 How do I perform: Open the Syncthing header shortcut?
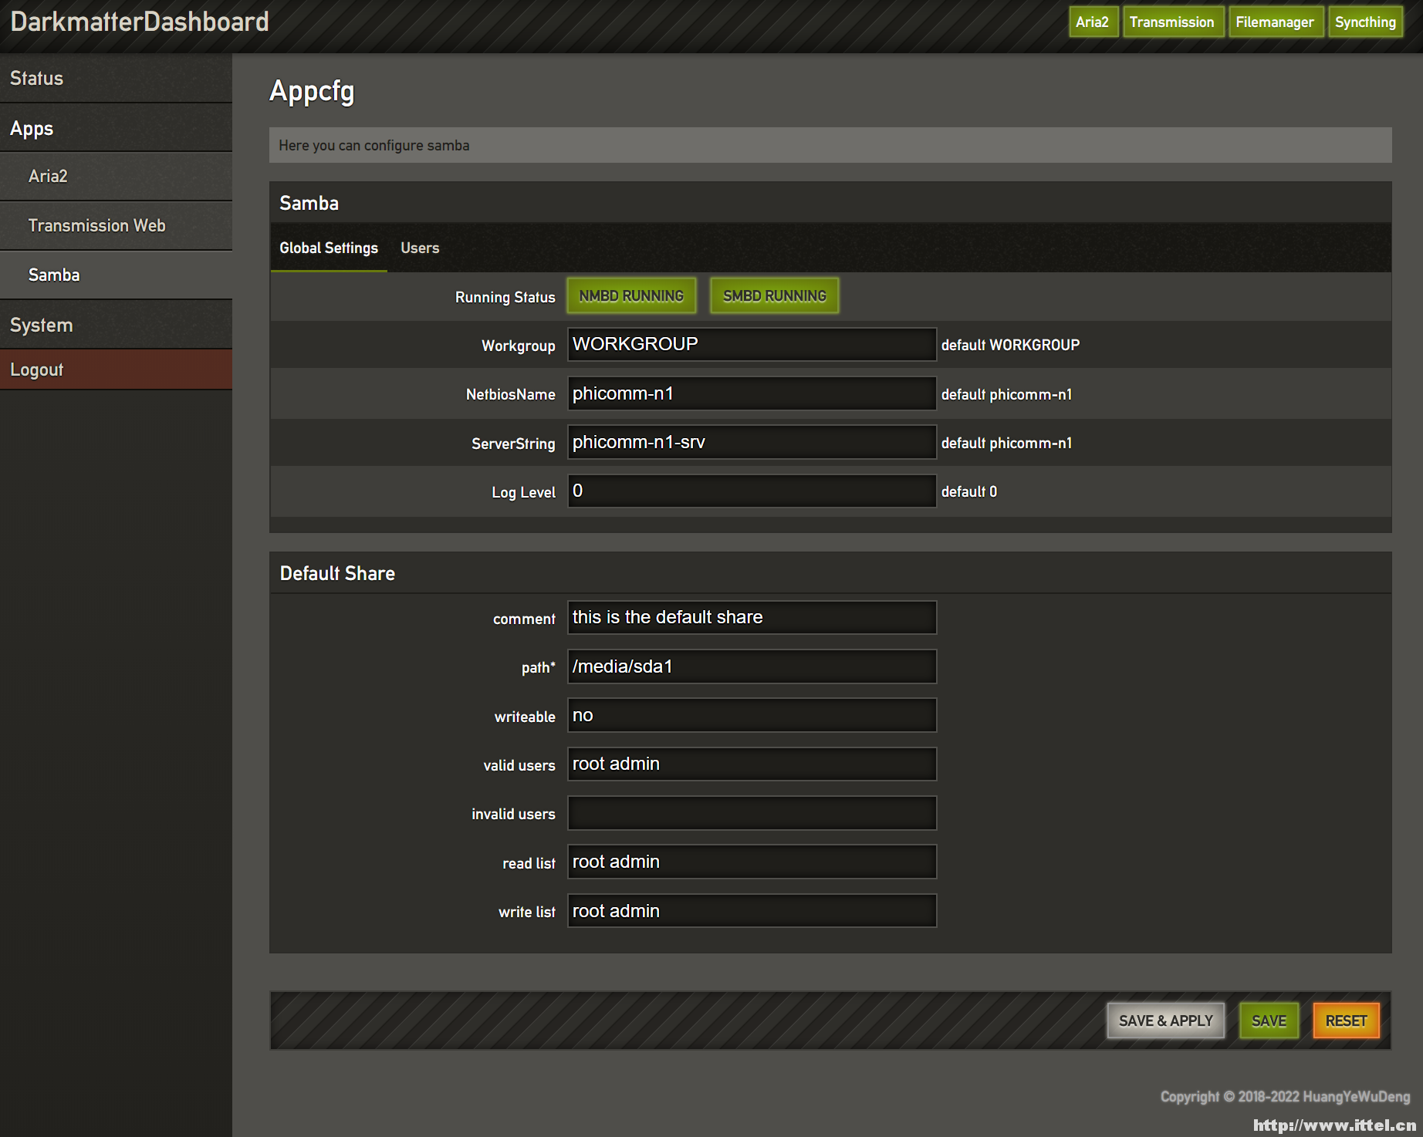1365,22
